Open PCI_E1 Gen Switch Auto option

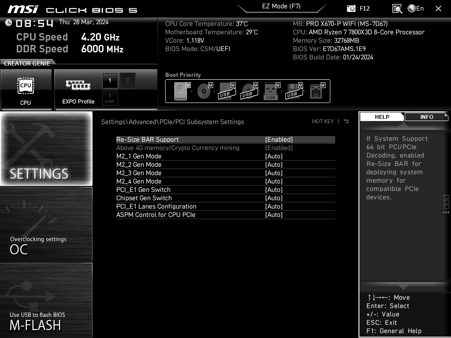coord(274,189)
